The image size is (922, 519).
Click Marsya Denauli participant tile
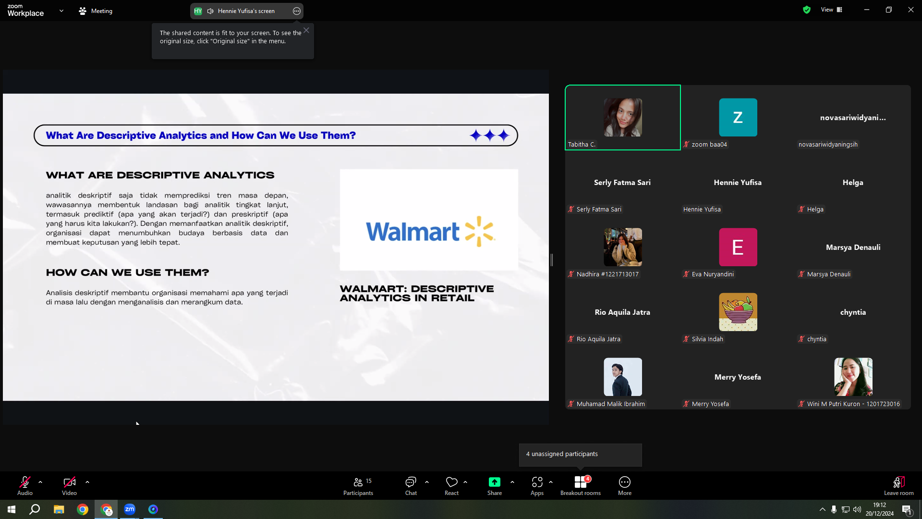853,247
